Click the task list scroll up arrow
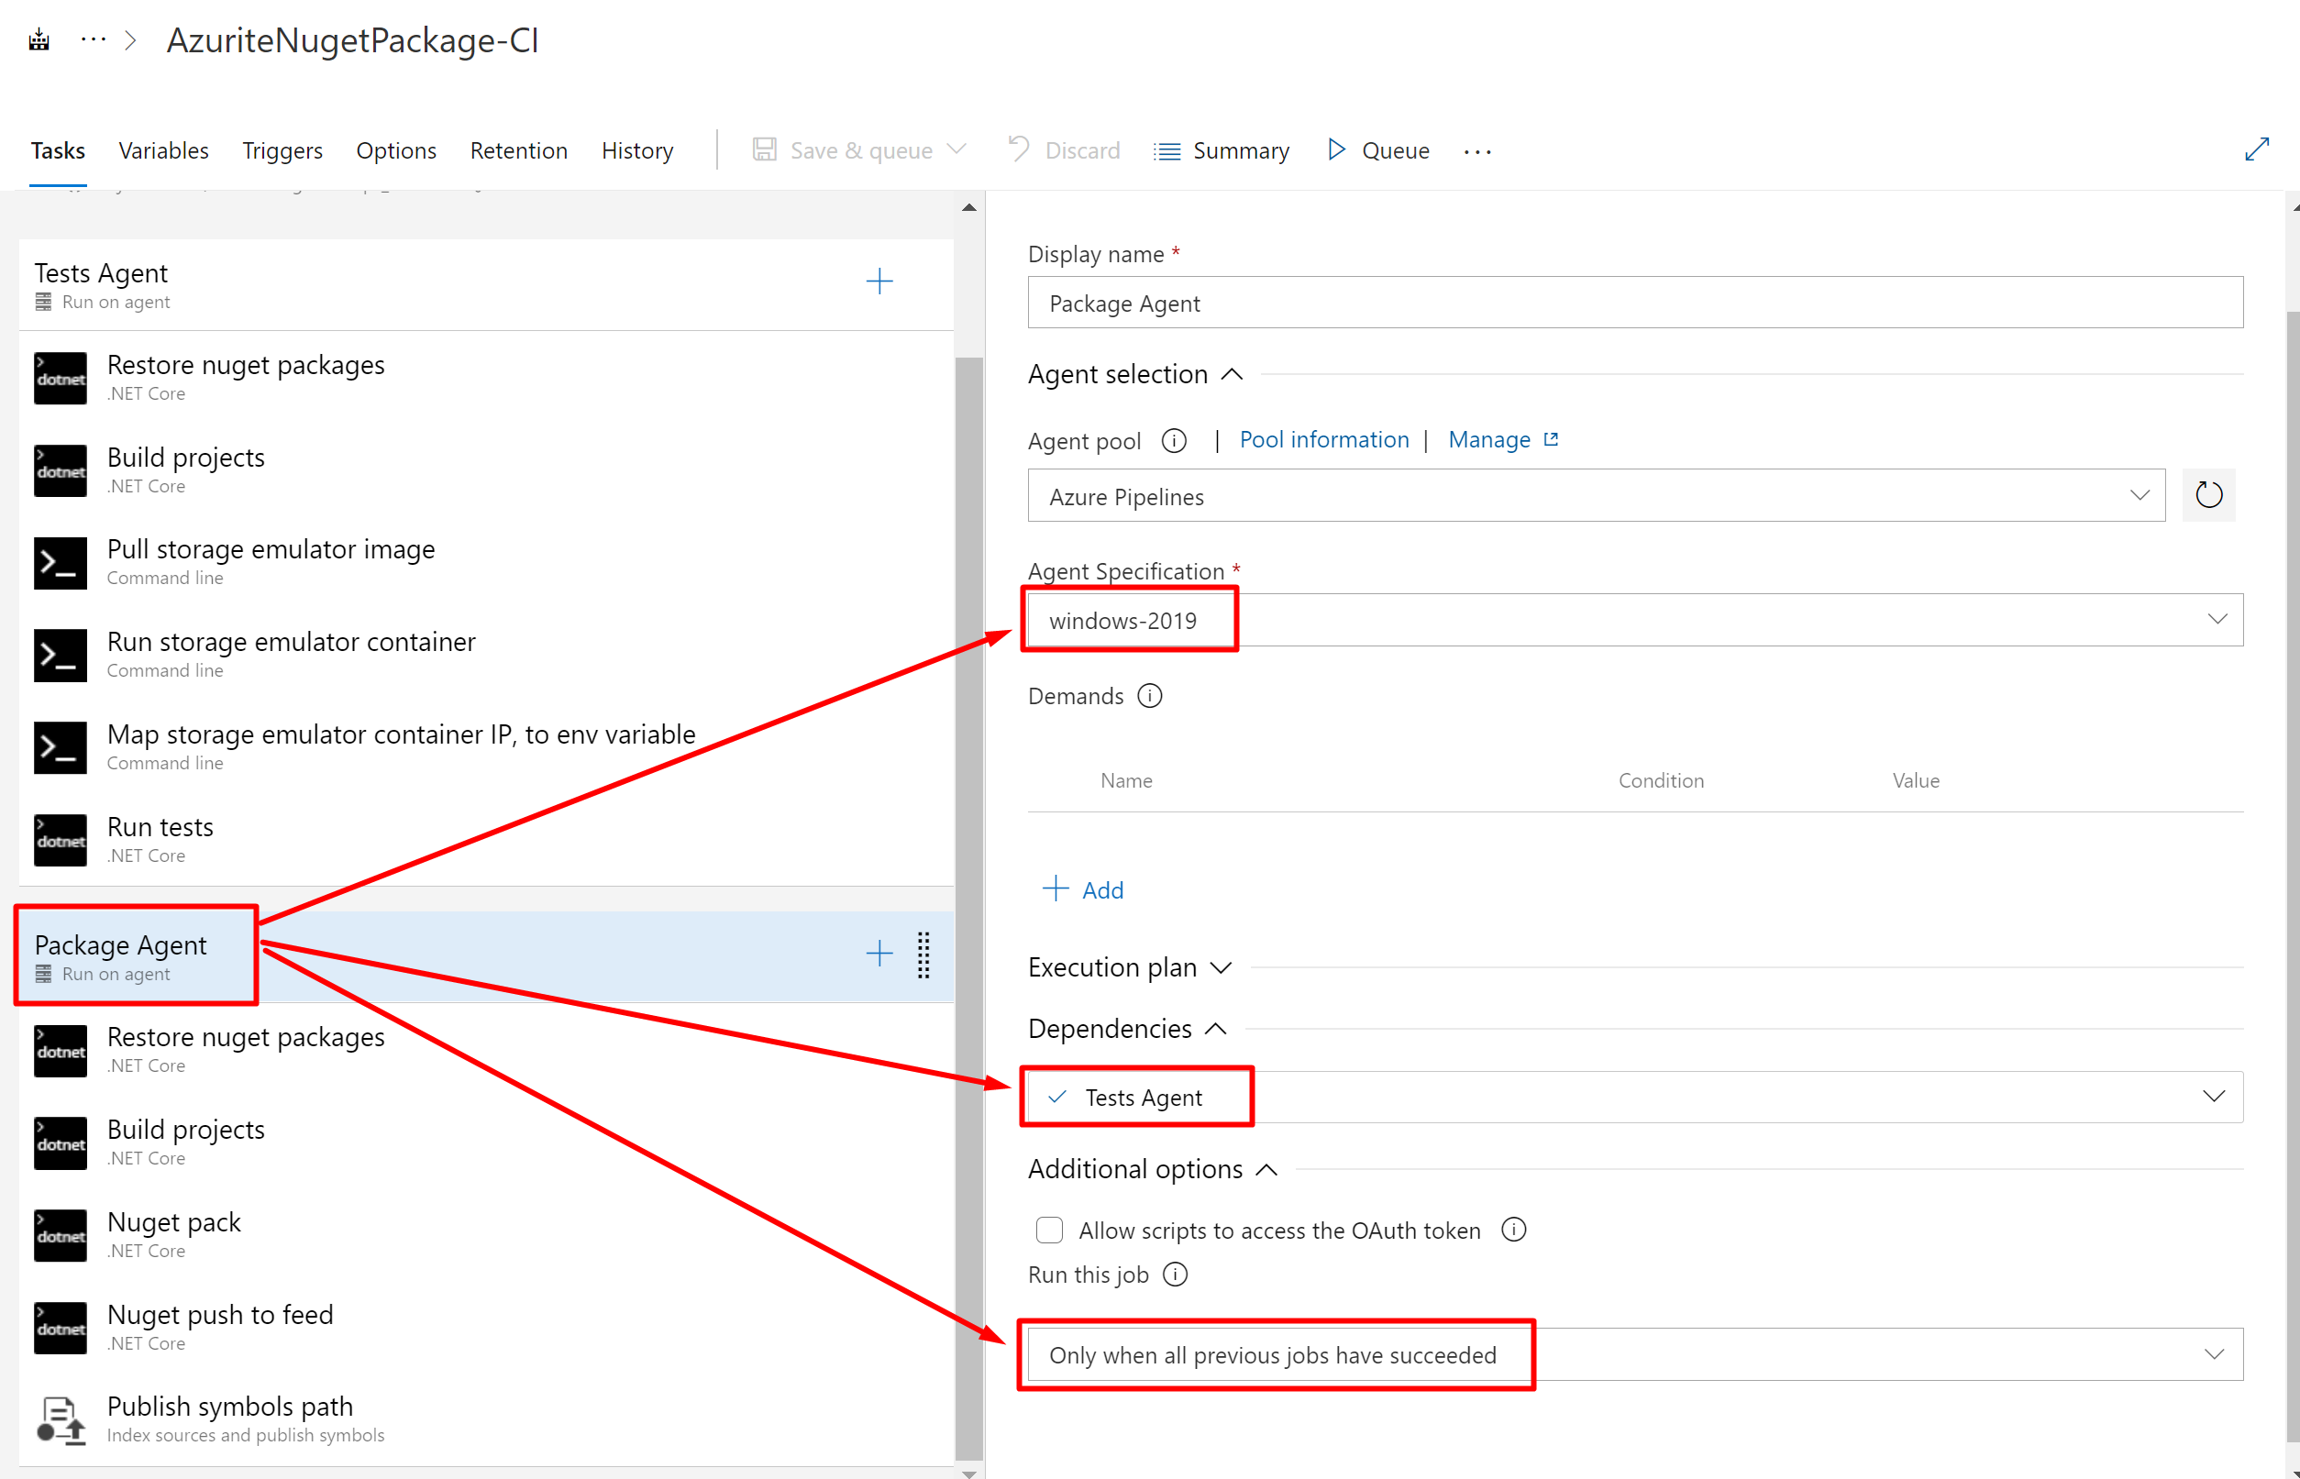2300x1479 pixels. (x=968, y=207)
